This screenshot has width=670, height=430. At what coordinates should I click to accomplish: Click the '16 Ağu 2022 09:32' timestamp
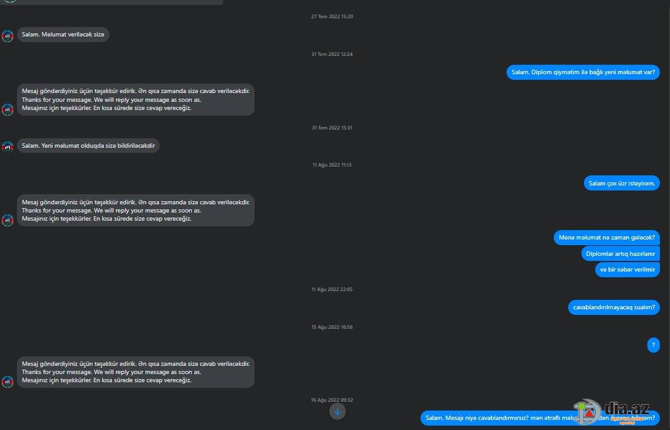[x=332, y=400]
